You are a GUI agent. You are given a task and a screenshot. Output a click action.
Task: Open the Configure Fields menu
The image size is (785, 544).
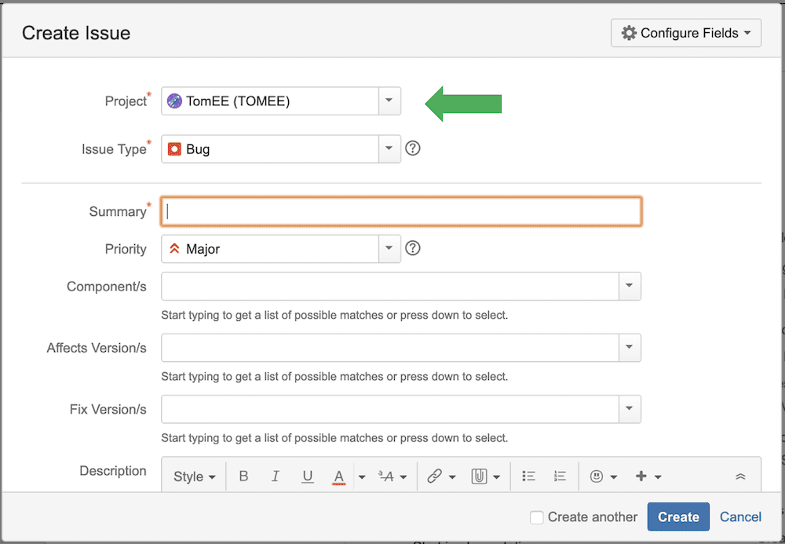click(686, 33)
